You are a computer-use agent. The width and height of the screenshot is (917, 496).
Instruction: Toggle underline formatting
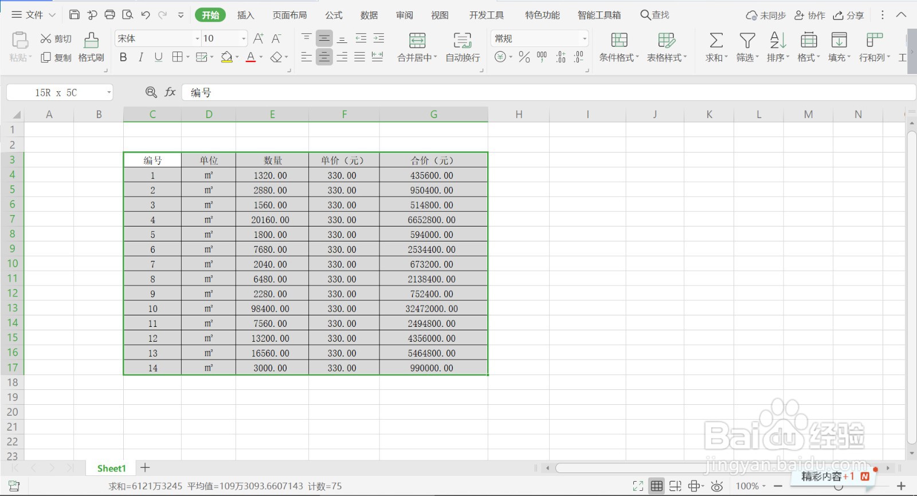click(x=159, y=57)
